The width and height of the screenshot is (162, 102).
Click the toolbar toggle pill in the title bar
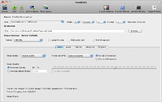(159, 2)
